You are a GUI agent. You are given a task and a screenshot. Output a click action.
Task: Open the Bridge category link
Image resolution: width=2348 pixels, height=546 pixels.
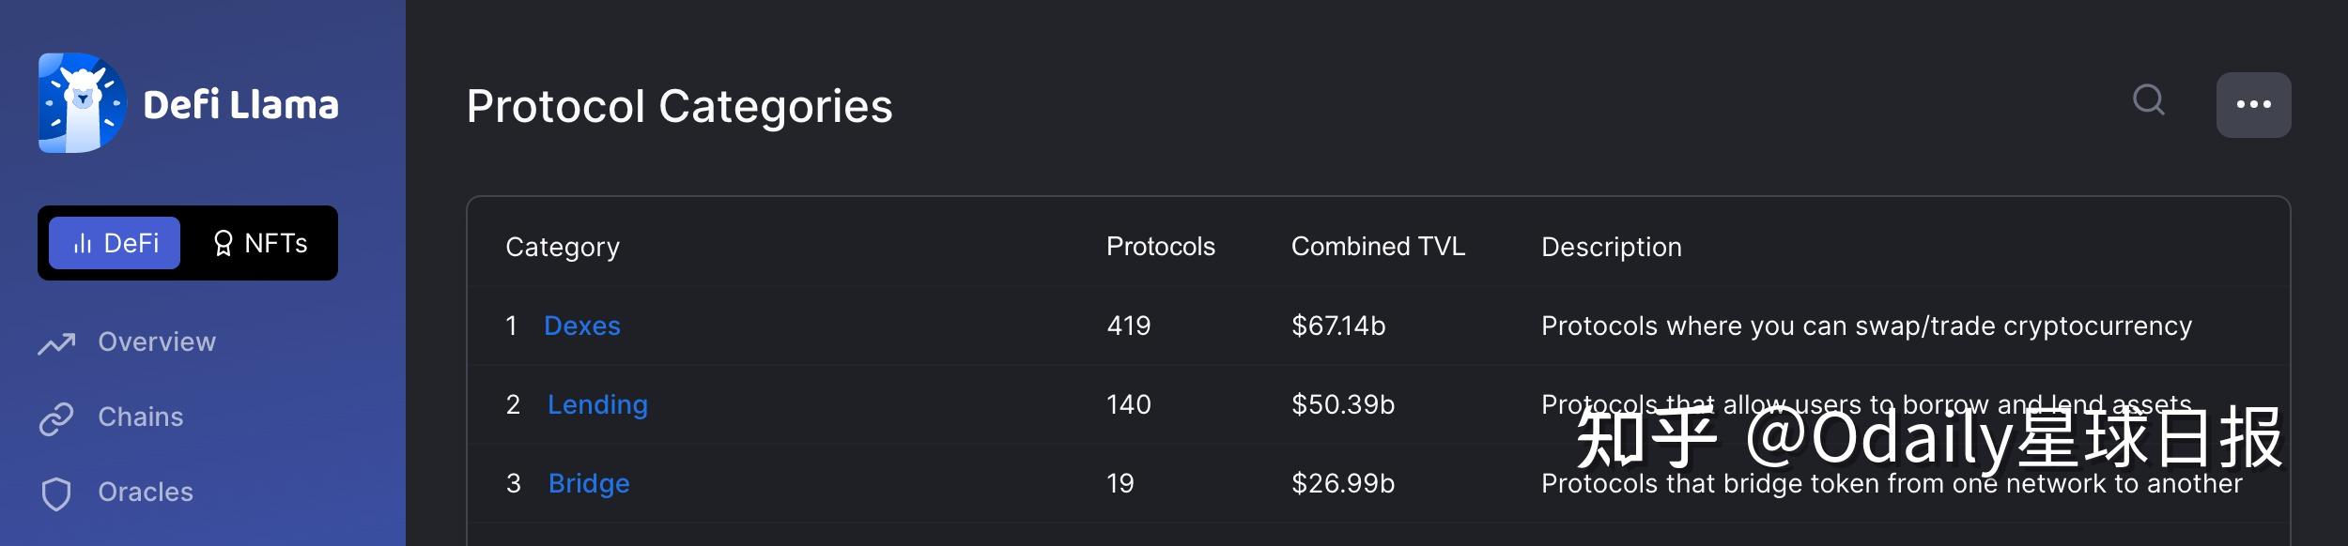tap(589, 484)
